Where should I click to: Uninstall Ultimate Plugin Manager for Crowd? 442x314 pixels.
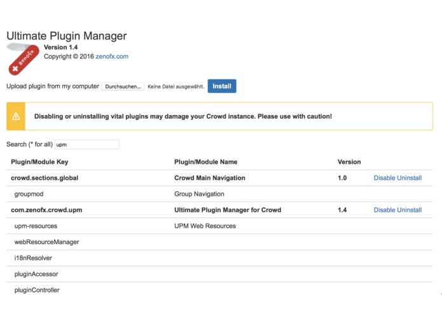pyautogui.click(x=410, y=210)
